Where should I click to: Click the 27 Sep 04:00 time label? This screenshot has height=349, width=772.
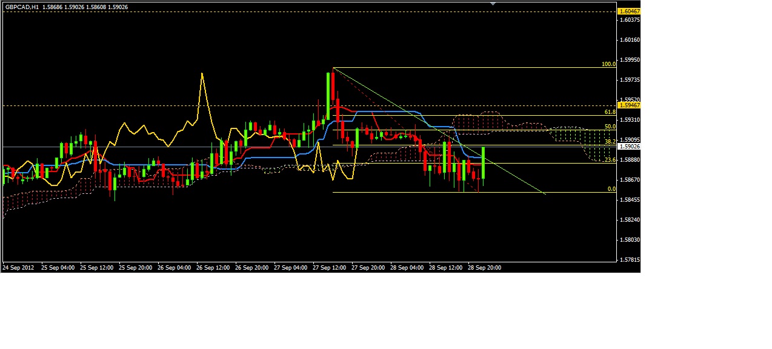coord(291,267)
